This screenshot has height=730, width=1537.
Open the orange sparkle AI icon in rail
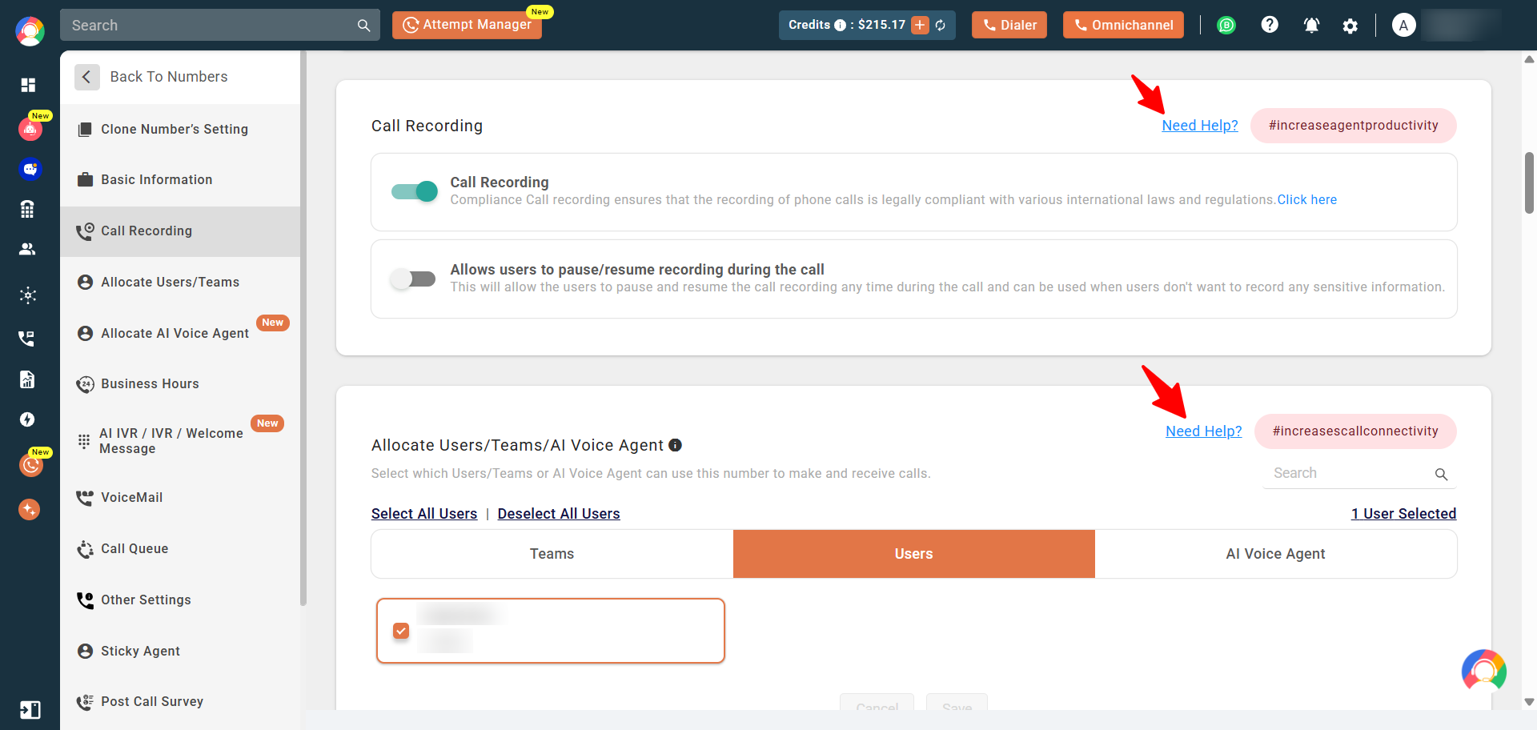point(29,509)
